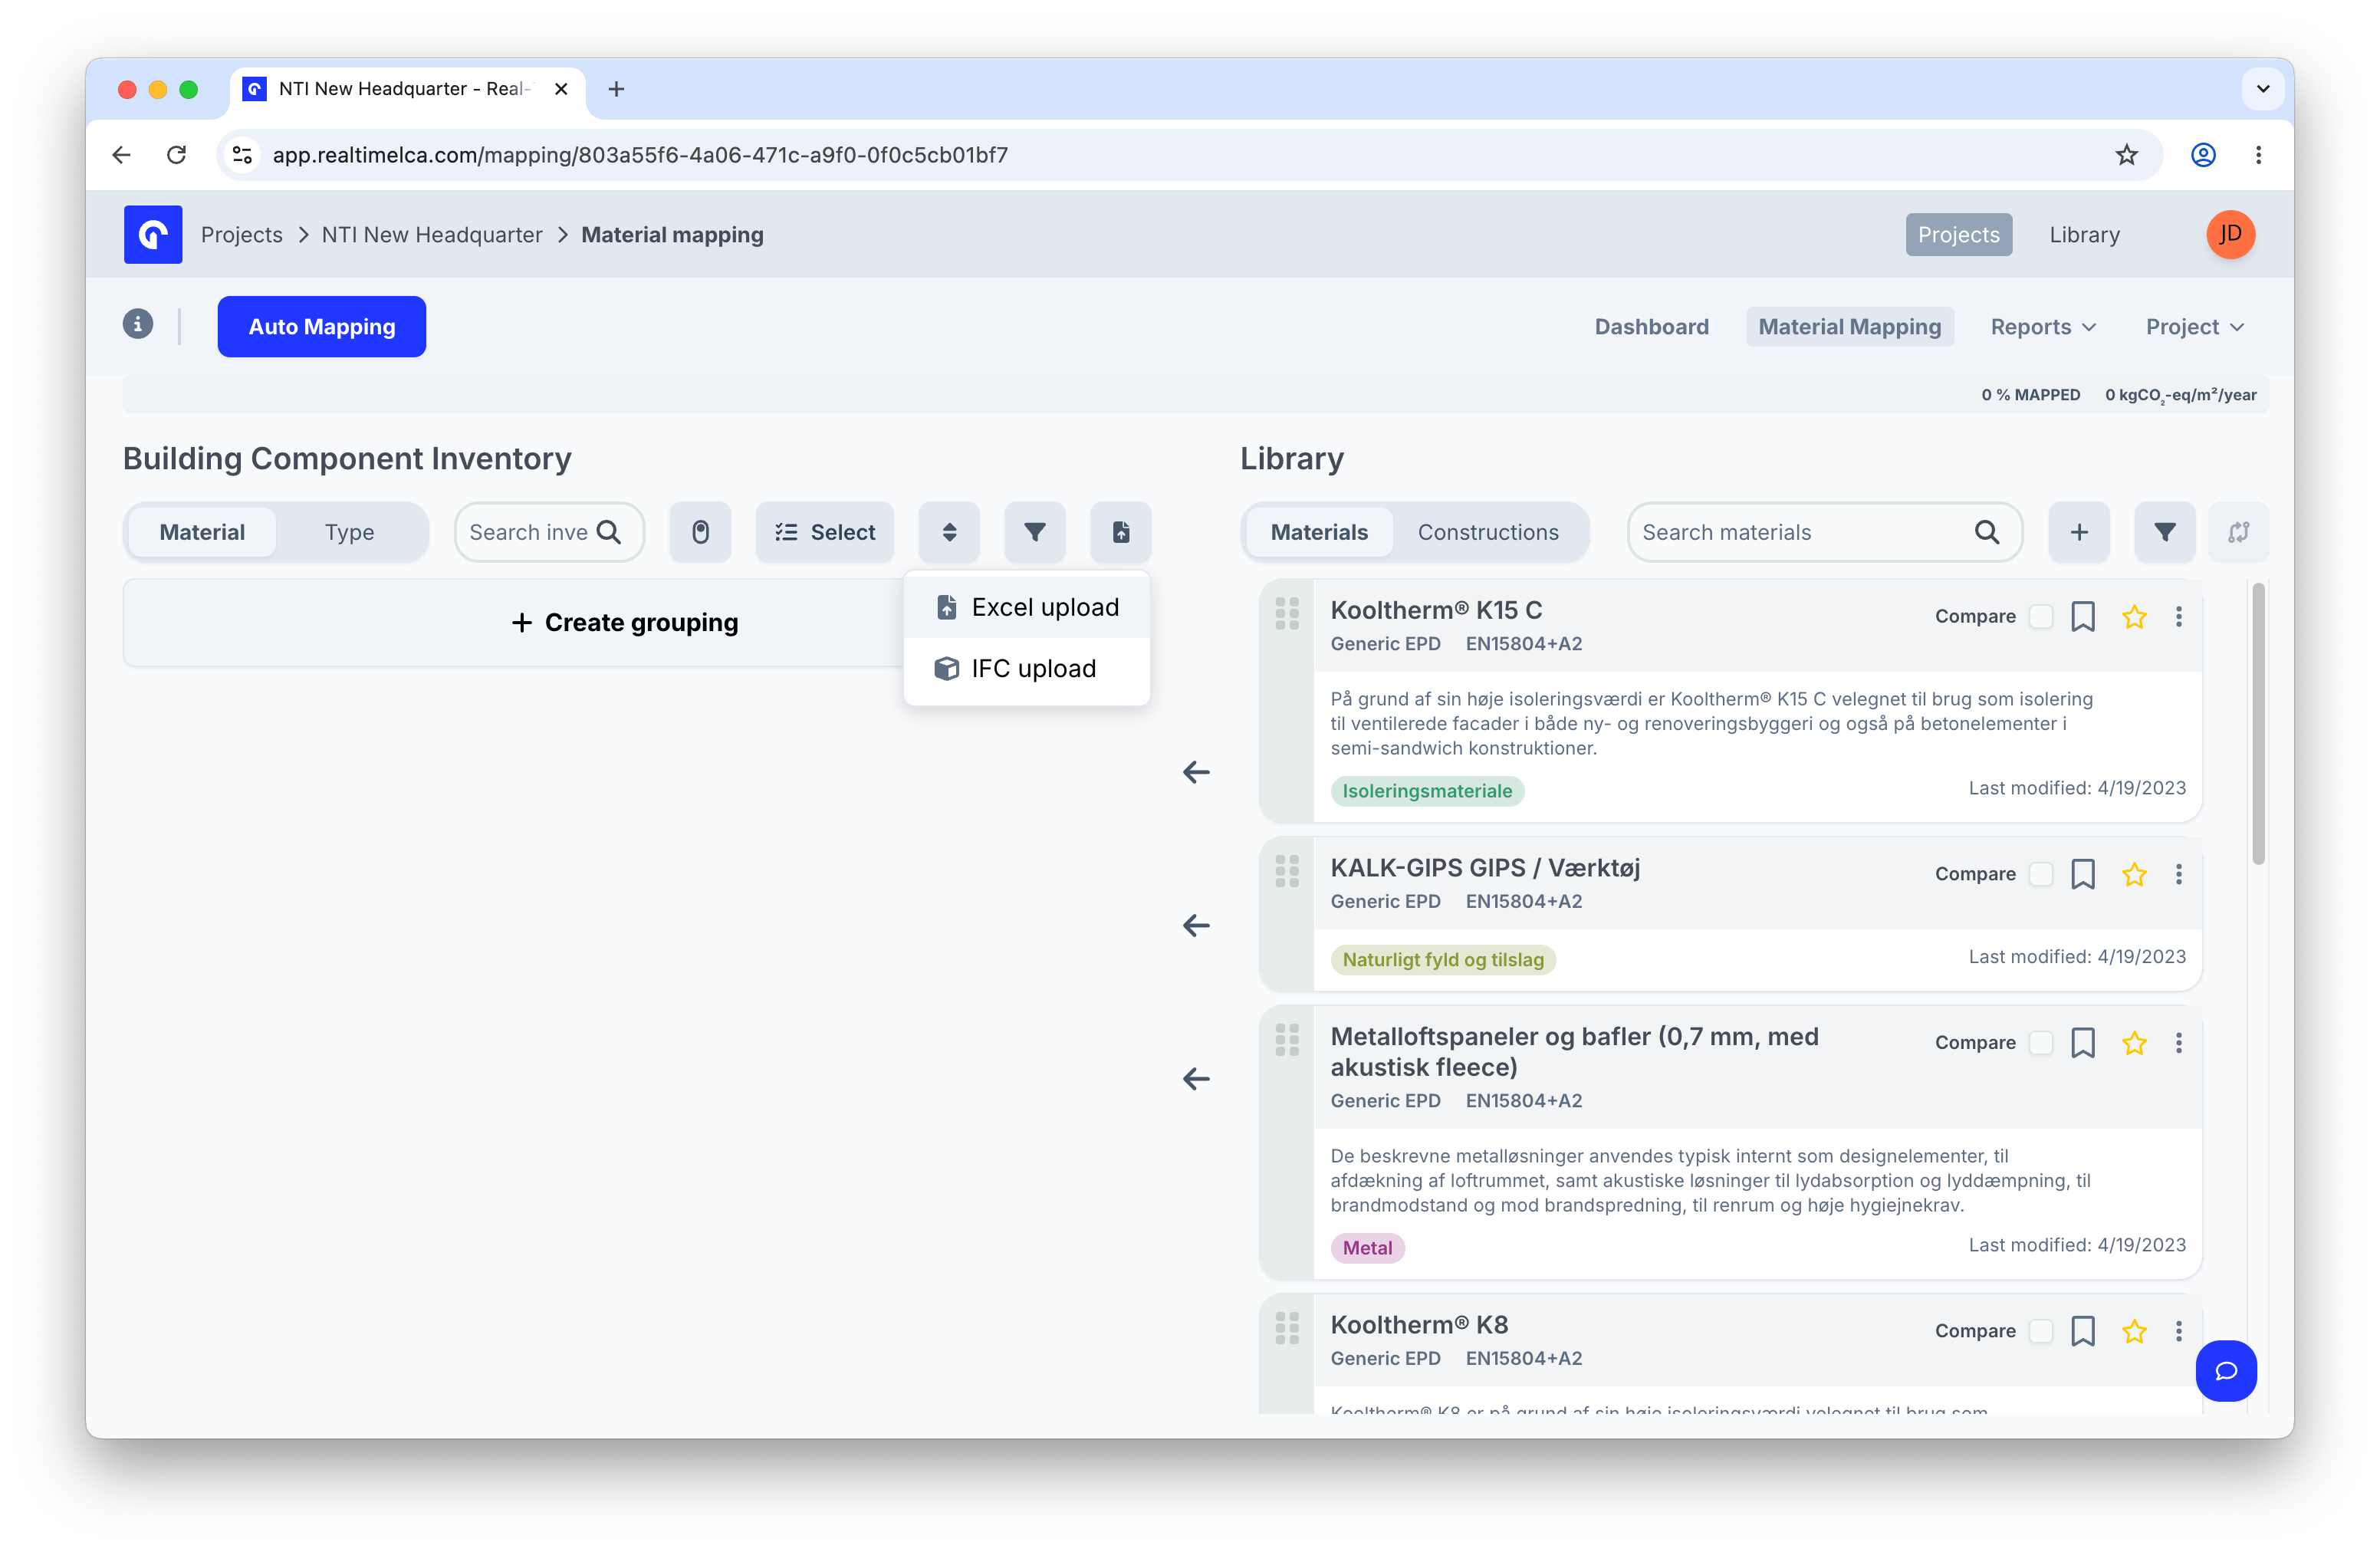2380x1552 pixels.
Task: Open the inventory sort arrows button
Action: pyautogui.click(x=949, y=532)
